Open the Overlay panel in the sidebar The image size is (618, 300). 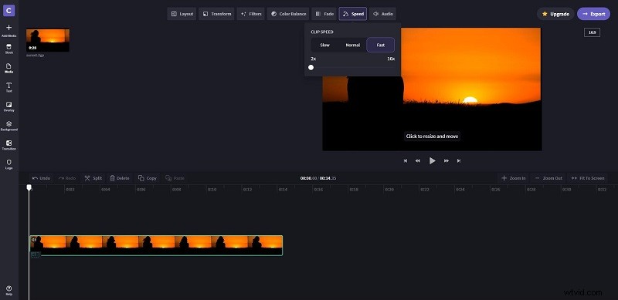pyautogui.click(x=8, y=106)
